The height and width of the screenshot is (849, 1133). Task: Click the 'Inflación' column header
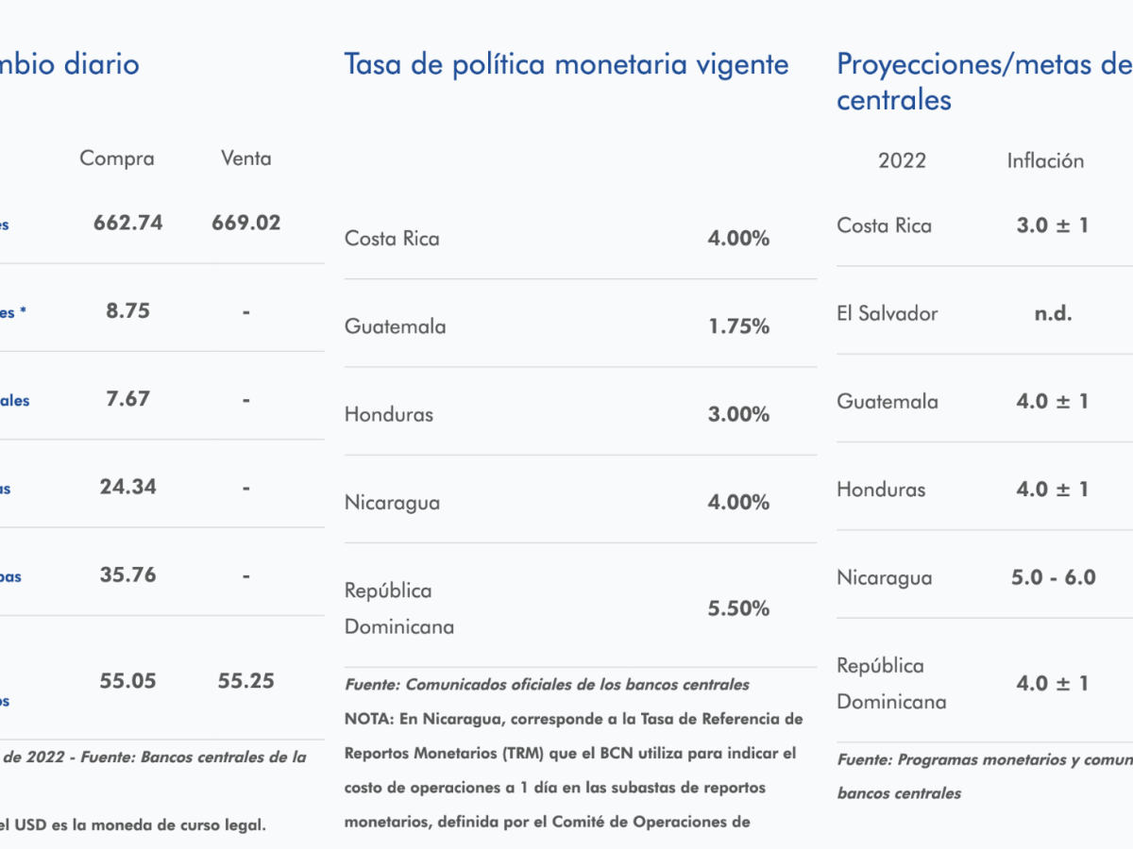click(x=1045, y=160)
